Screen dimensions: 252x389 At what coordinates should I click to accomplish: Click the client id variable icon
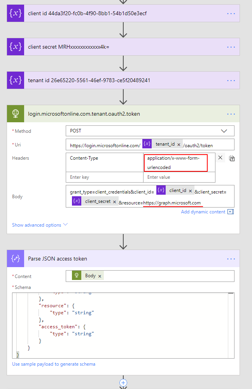click(x=15, y=14)
